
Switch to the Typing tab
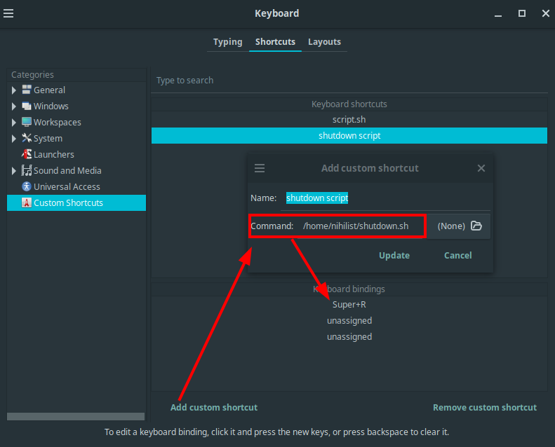(227, 42)
